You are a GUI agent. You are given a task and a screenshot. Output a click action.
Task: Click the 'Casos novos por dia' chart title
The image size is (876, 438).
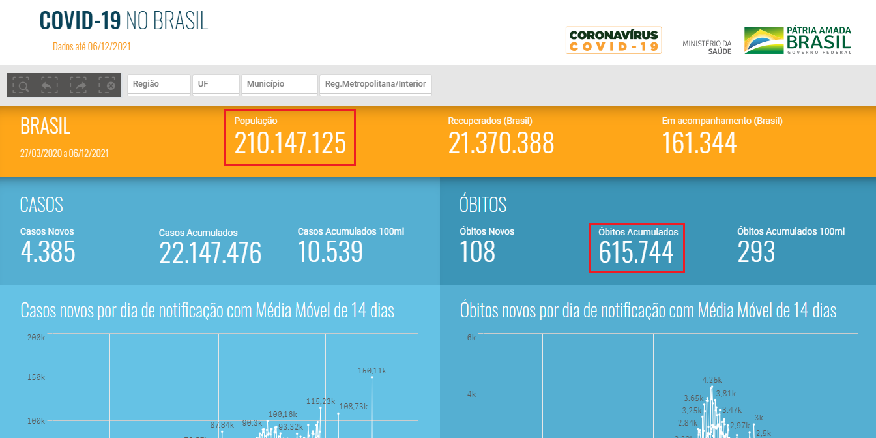207,310
